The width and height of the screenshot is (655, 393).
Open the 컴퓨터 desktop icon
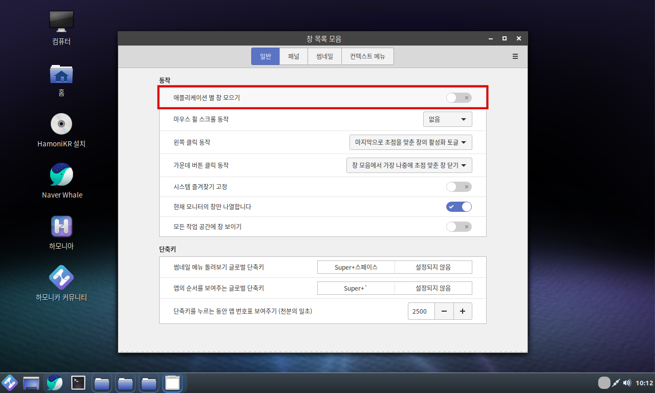pyautogui.click(x=61, y=27)
